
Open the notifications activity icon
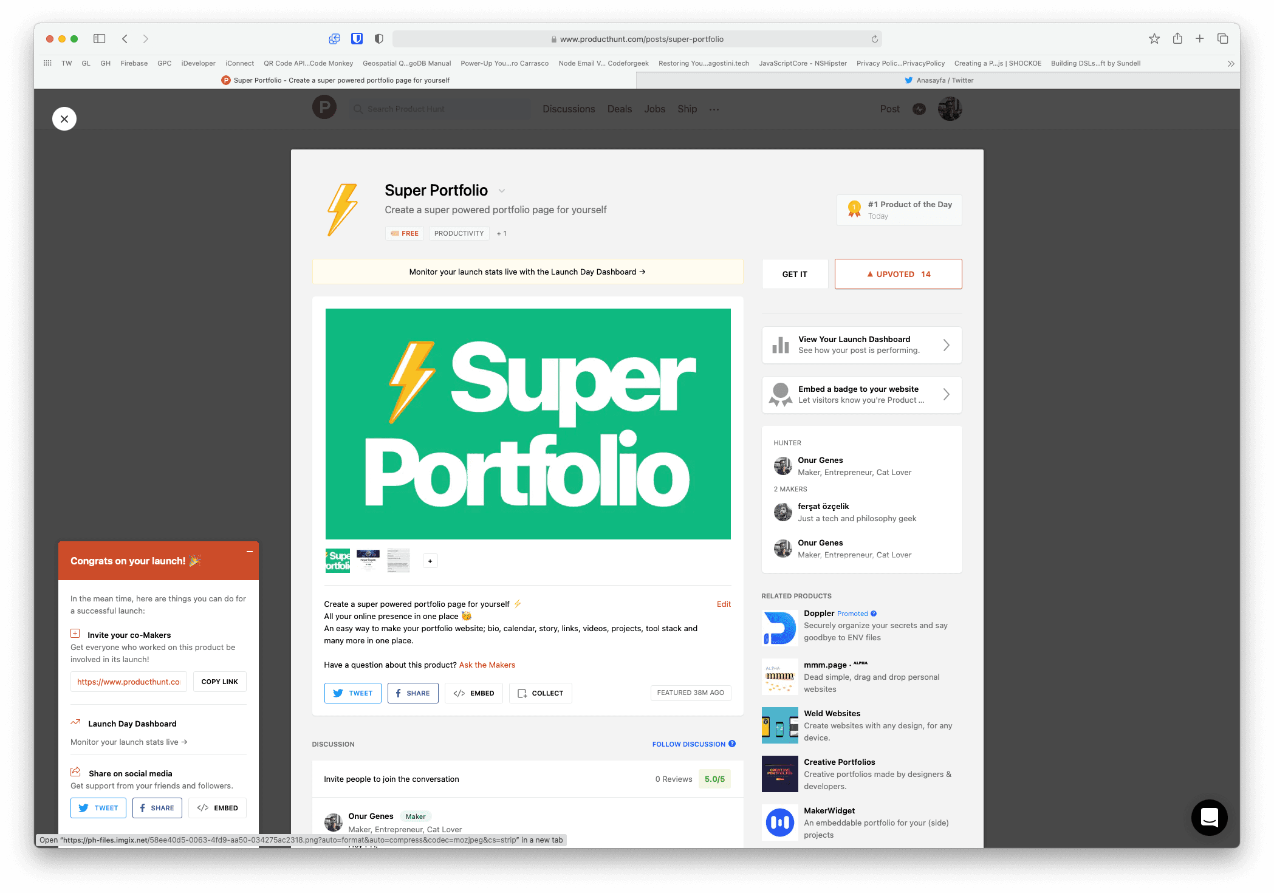(x=919, y=109)
